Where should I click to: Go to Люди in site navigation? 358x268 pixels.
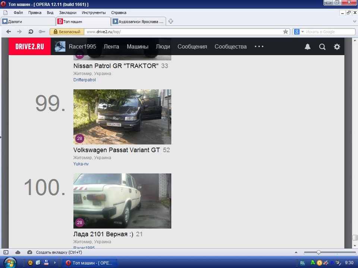163,47
